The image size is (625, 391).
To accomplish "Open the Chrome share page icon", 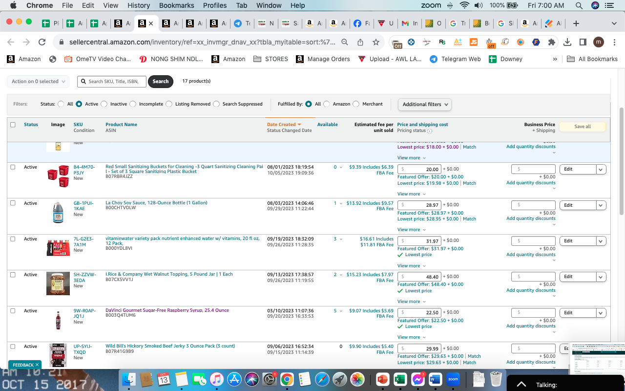I will click(360, 42).
